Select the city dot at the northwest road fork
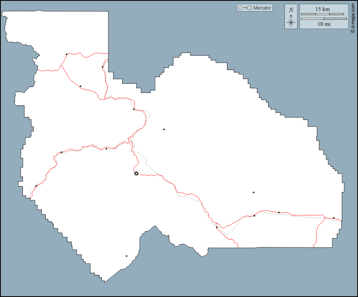This screenshot has width=358, height=297. 67,54
